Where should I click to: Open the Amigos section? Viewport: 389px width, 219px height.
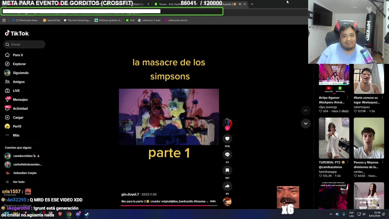[19, 82]
